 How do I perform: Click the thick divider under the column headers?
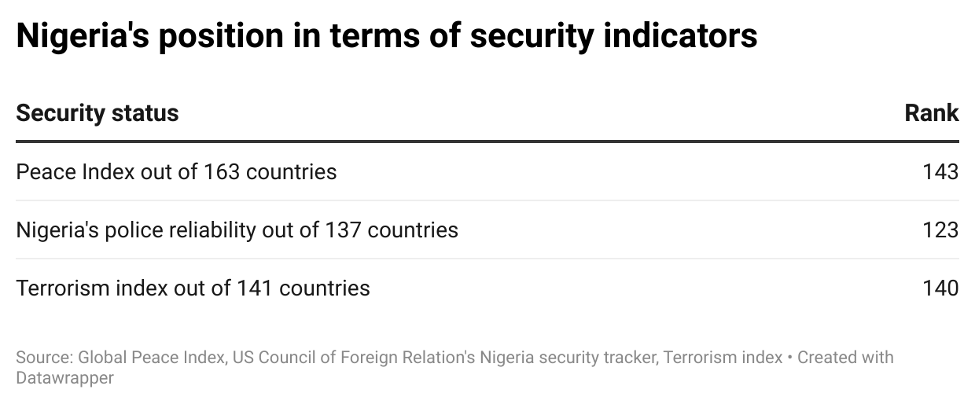click(487, 141)
